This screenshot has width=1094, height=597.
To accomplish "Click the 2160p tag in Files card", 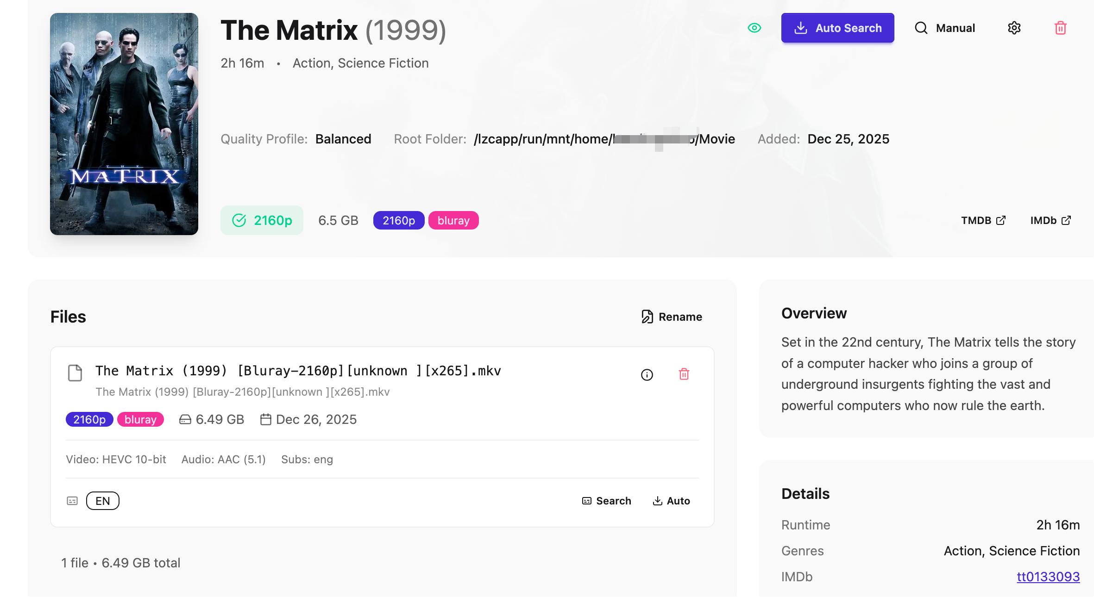I will tap(89, 419).
